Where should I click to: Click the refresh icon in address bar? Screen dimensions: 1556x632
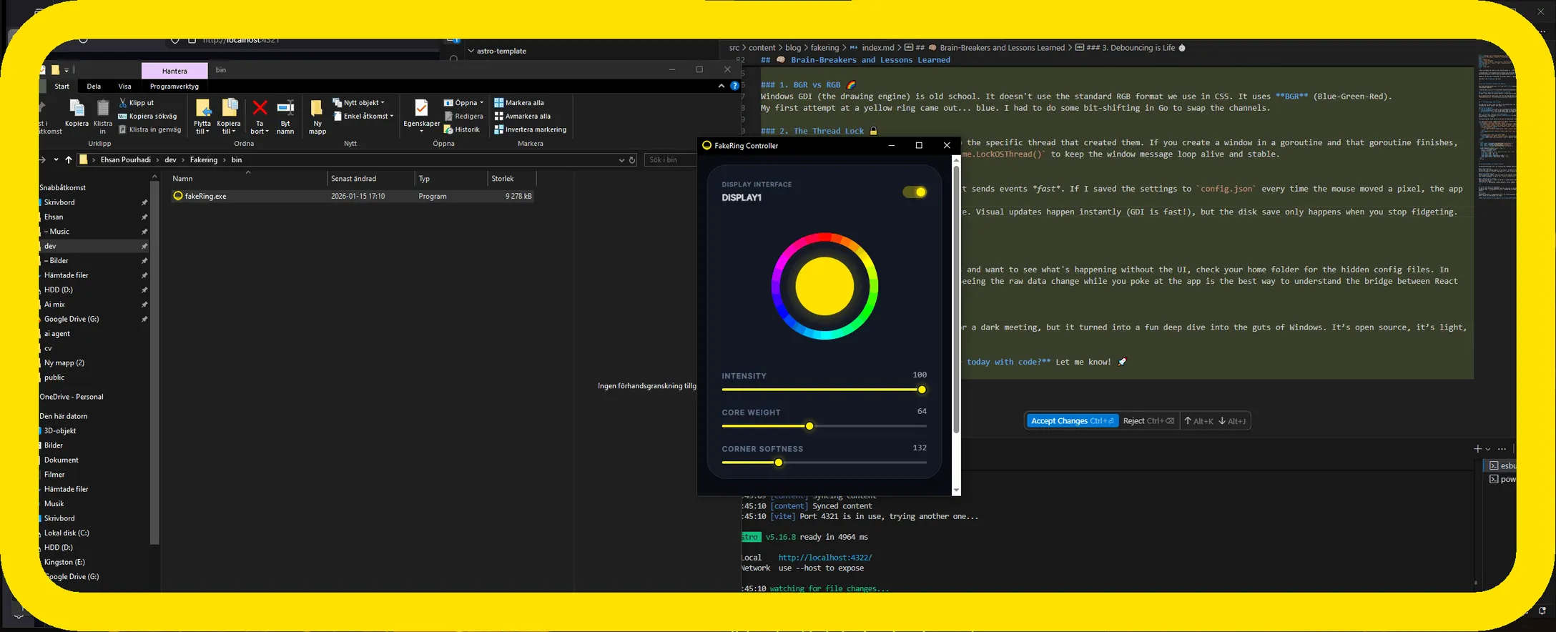click(x=632, y=160)
